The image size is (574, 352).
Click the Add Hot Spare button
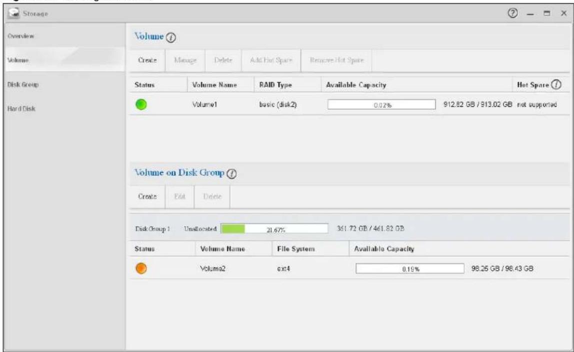coord(271,60)
